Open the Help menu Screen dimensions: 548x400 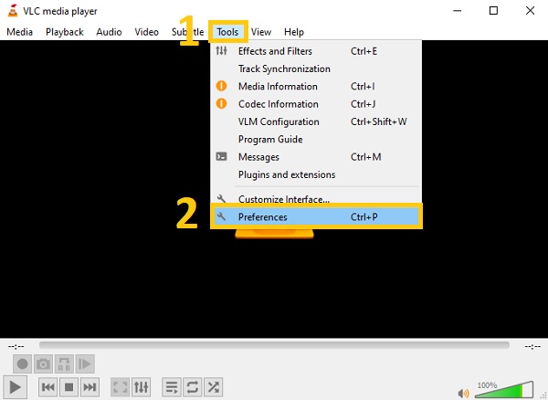(294, 32)
